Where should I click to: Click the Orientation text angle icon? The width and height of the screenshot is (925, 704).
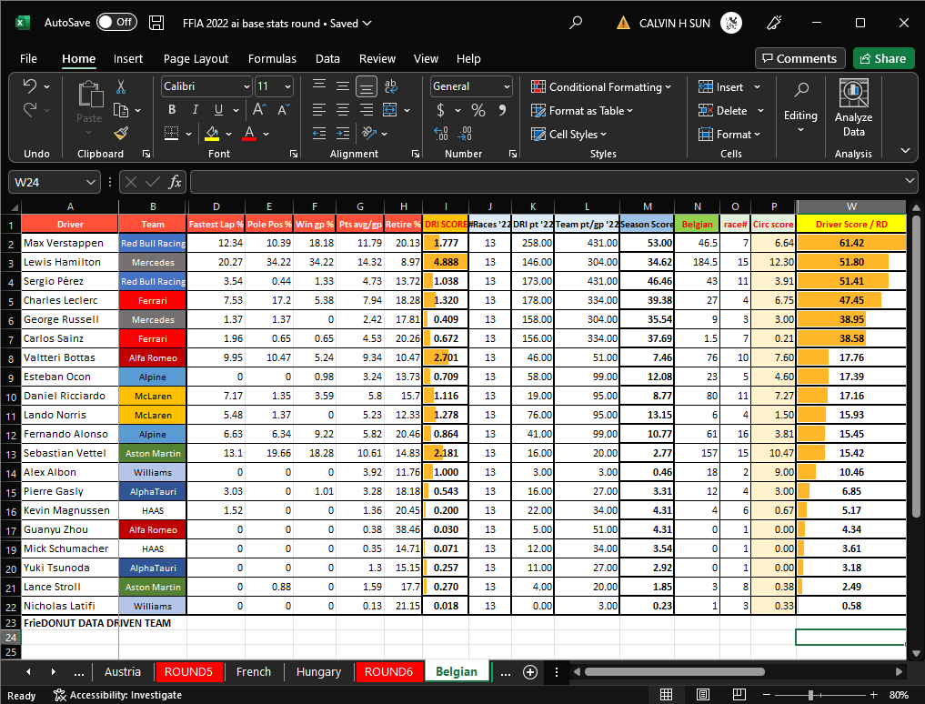click(369, 134)
